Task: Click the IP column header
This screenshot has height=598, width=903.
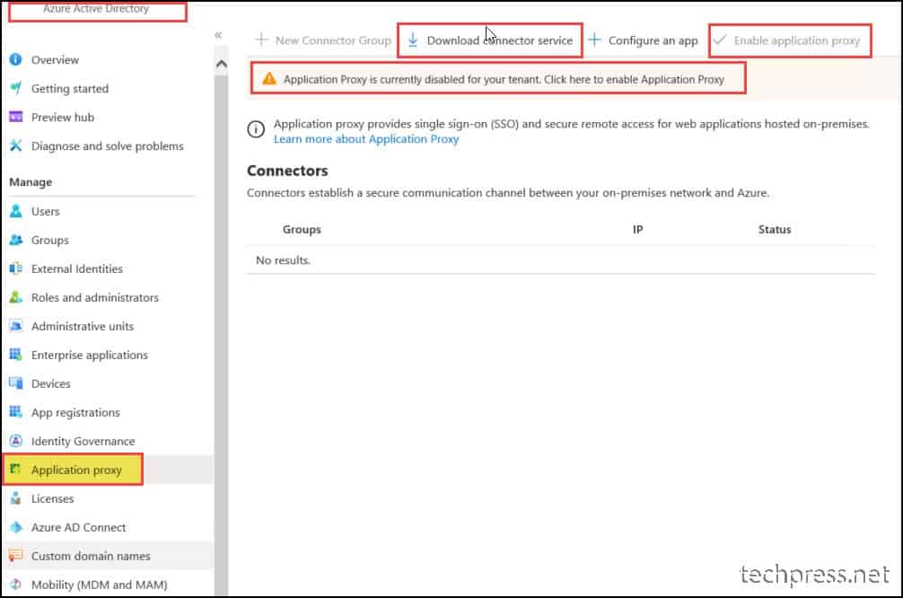Action: point(637,230)
